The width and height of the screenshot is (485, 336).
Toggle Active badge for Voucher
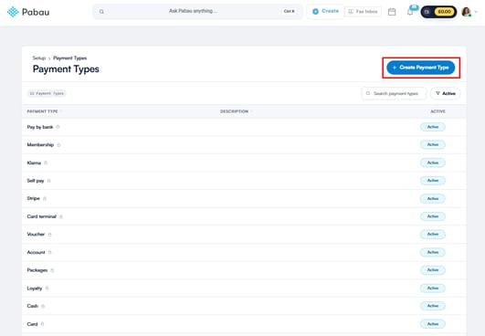(433, 235)
